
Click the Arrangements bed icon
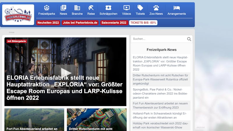point(176,8)
